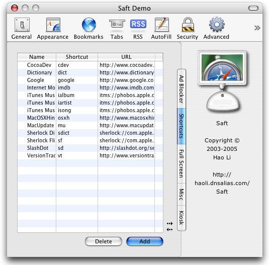Image resolution: width=269 pixels, height=265 pixels.
Task: Click the http://www.cocoadev URL cell
Action: pos(126,65)
